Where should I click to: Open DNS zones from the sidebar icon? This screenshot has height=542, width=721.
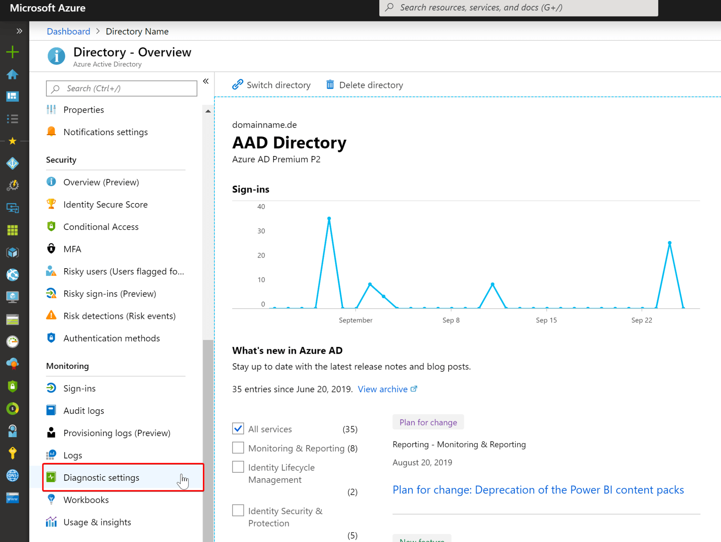coord(13,475)
